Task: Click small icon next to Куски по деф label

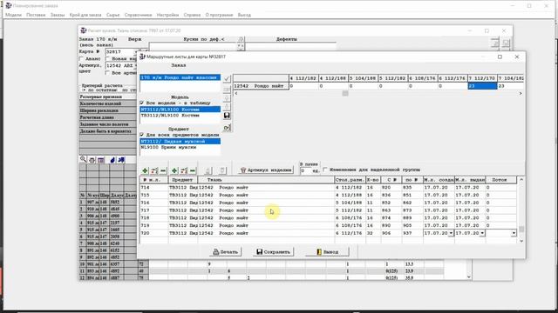Action: pos(241,39)
